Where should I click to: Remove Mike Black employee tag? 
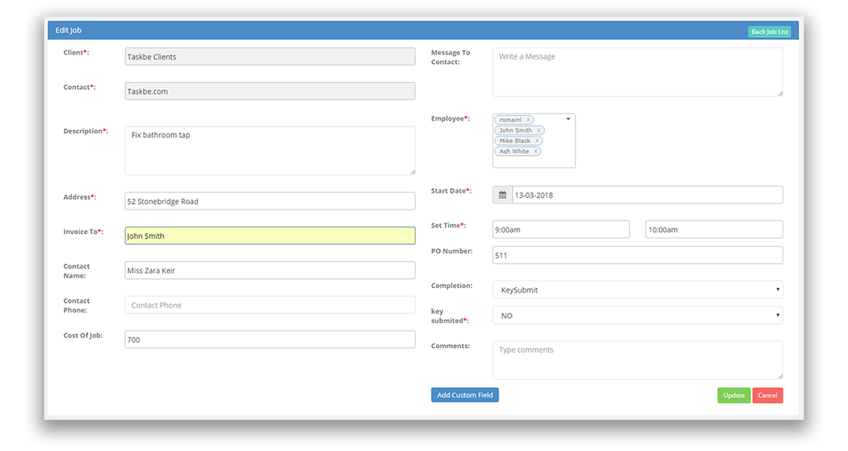pos(537,141)
